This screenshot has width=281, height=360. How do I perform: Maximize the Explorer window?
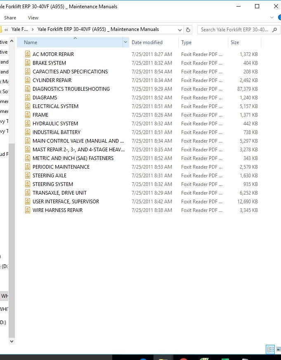pyautogui.click(x=257, y=6)
